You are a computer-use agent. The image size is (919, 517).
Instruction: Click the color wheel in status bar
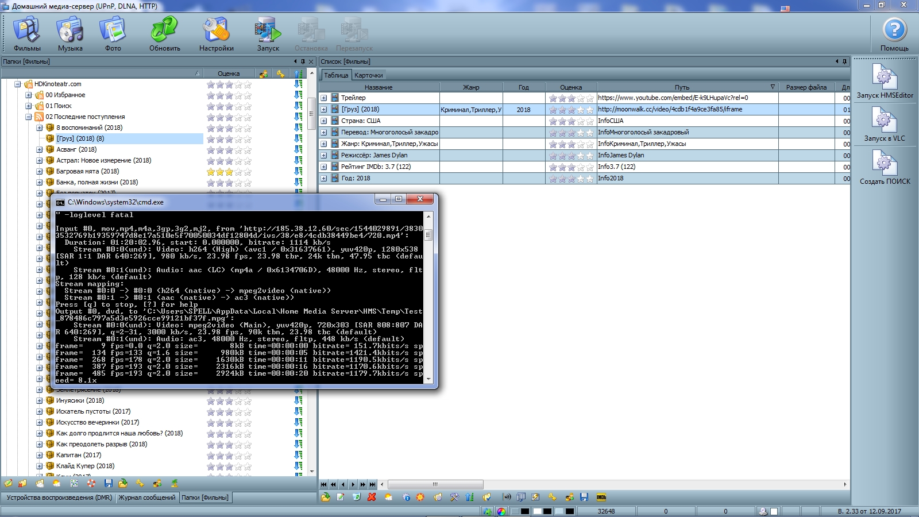click(x=501, y=511)
